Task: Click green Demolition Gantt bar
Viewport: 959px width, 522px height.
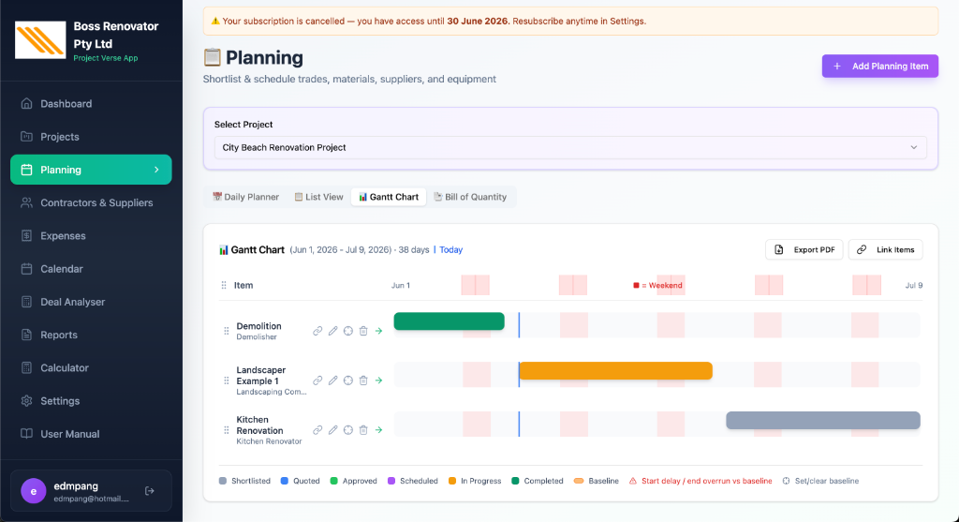Action: coord(449,321)
